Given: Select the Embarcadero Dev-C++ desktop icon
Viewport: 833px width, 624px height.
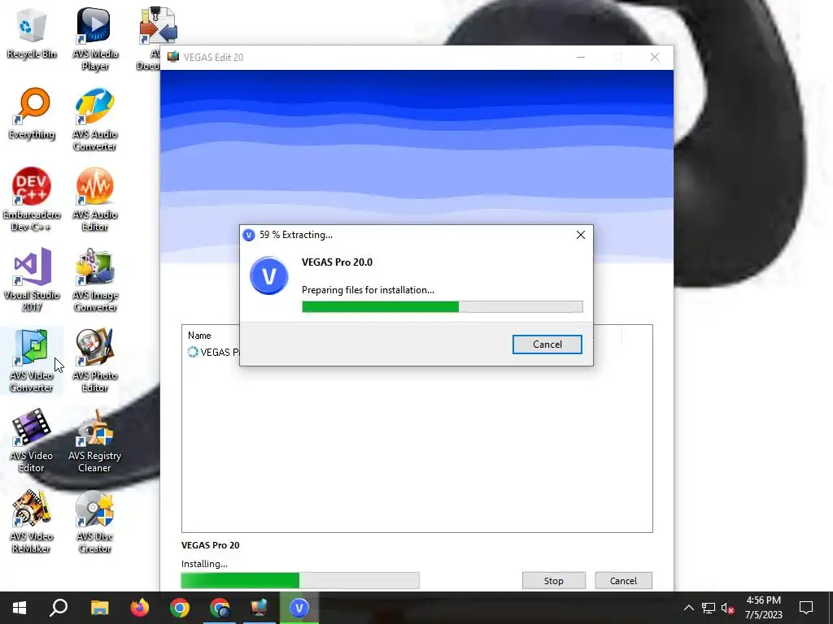Looking at the screenshot, I should click(x=32, y=200).
